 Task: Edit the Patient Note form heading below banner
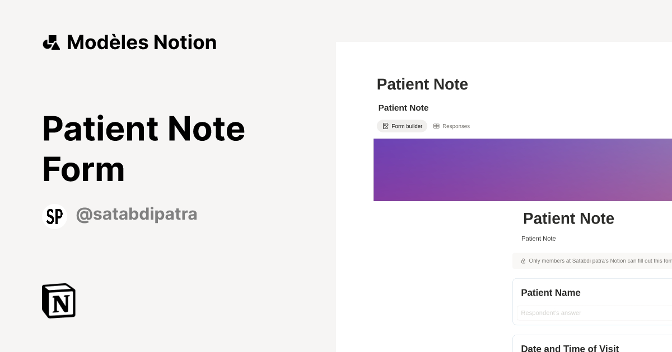point(568,218)
